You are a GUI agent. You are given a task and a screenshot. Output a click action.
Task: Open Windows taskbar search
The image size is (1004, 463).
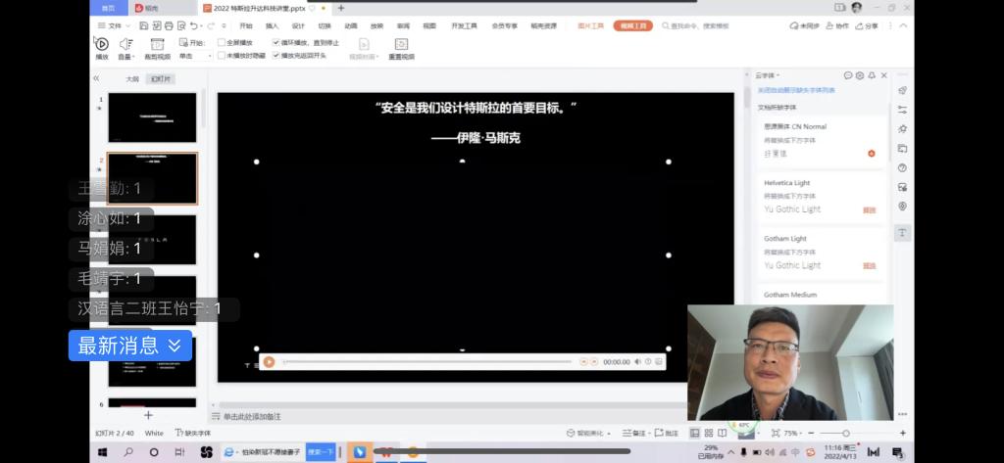[128, 452]
